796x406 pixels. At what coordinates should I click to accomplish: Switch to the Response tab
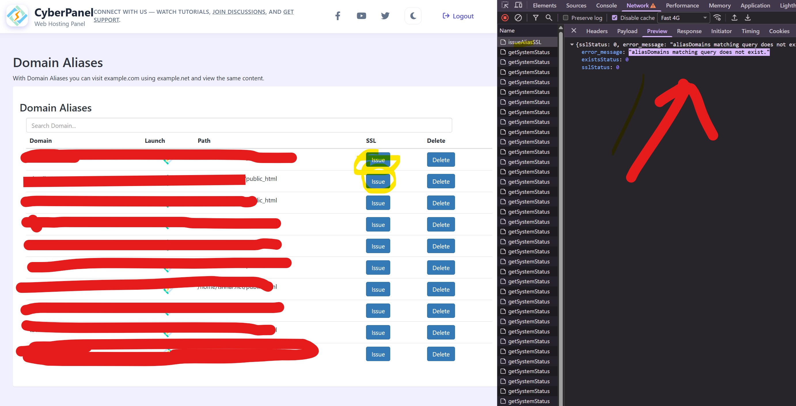689,31
